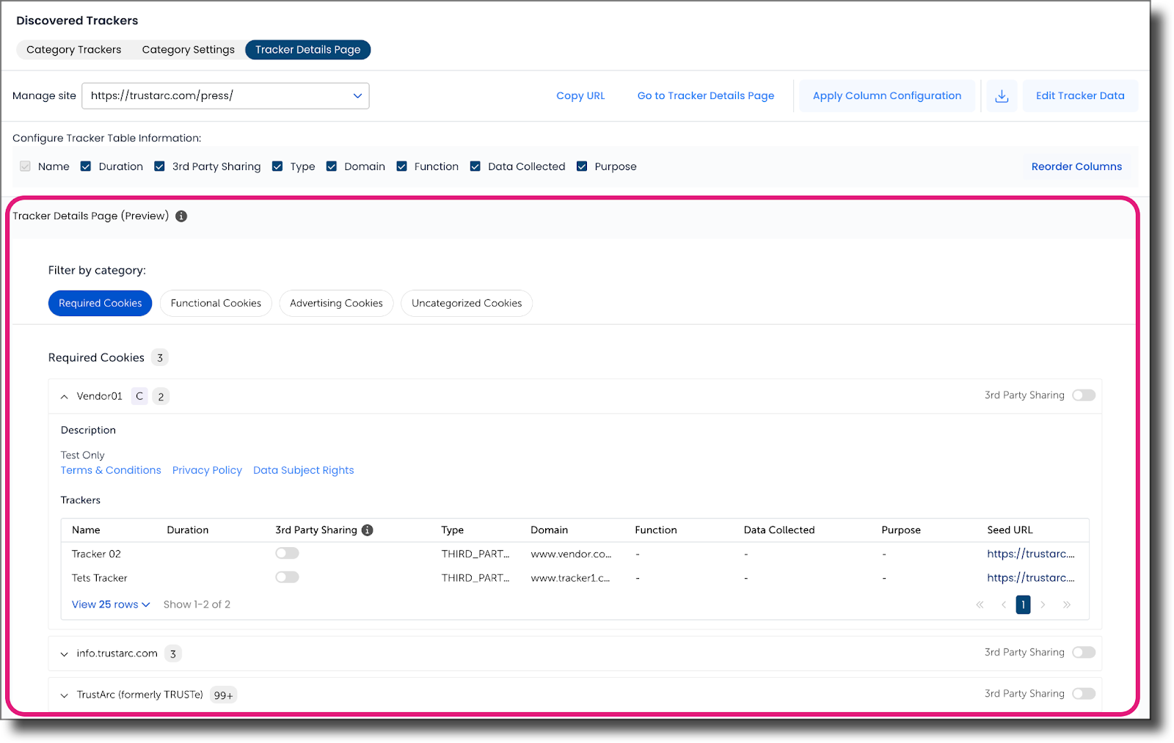
Task: Expand the info.trustarc.com section
Action: pos(64,653)
